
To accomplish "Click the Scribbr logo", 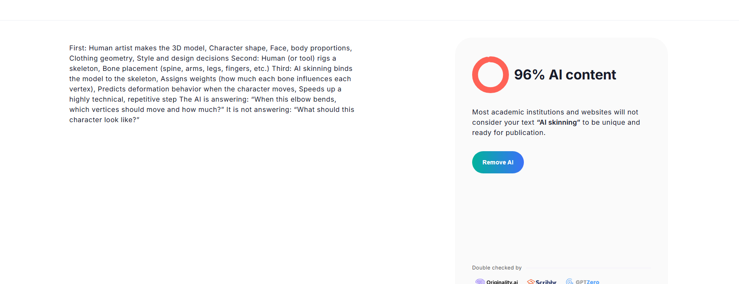I will pyautogui.click(x=542, y=281).
